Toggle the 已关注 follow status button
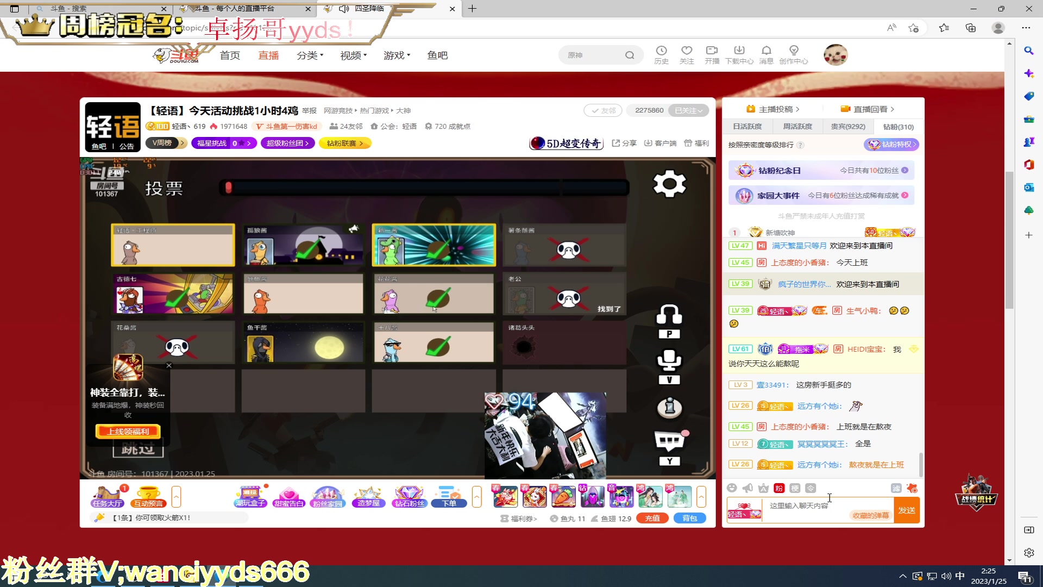The height and width of the screenshot is (587, 1043). coord(688,110)
